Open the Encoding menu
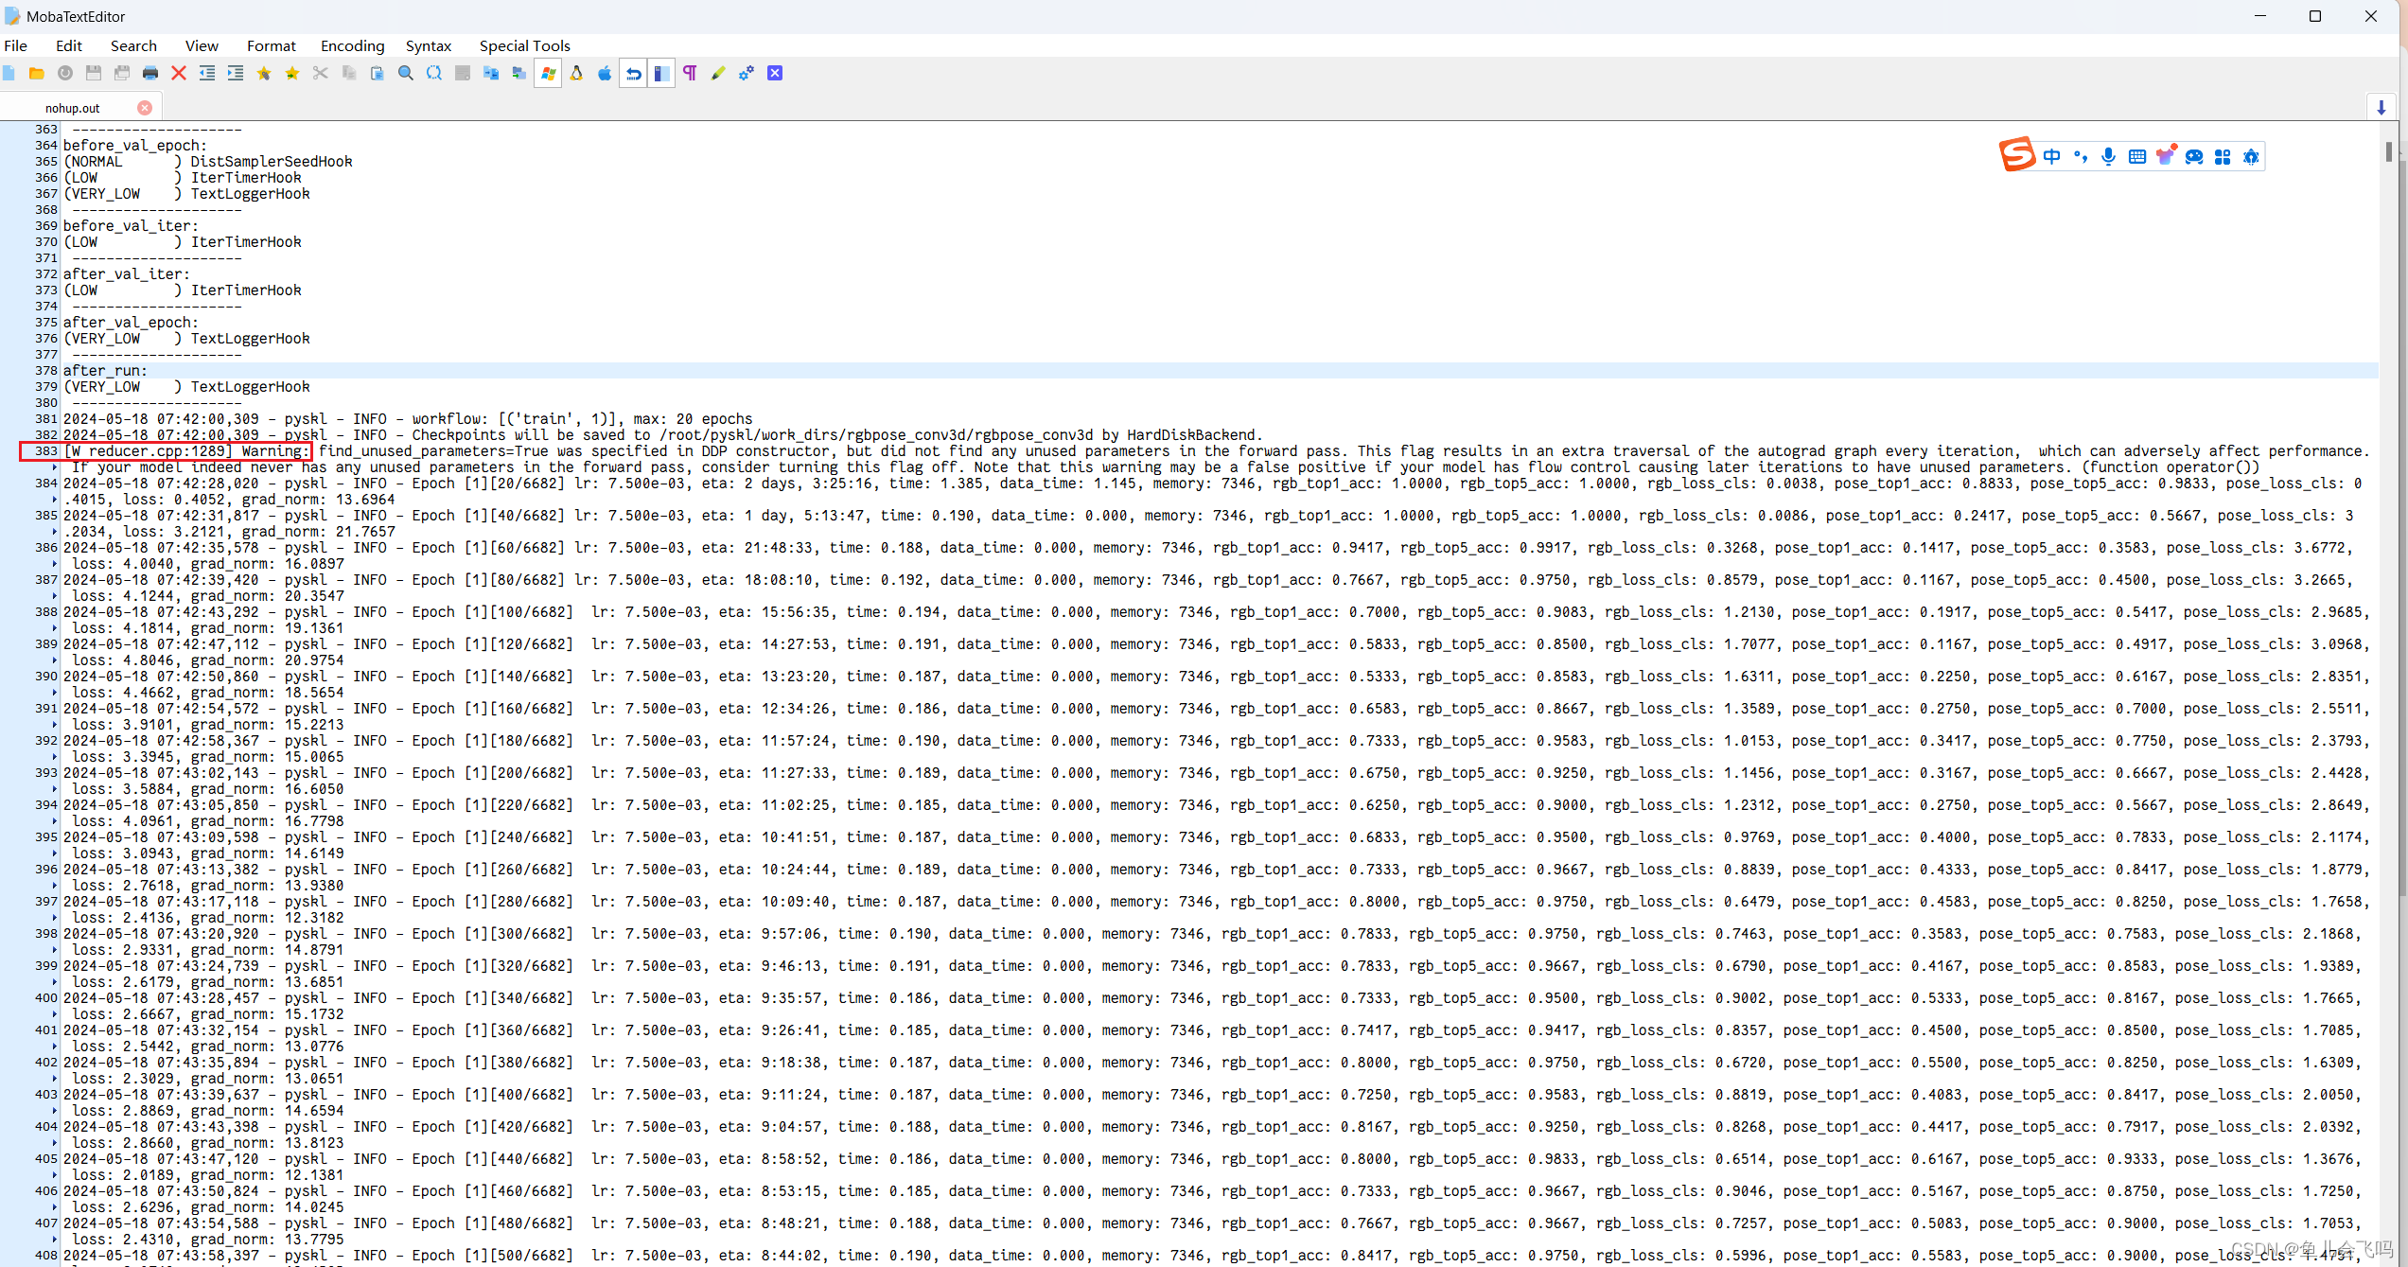Image resolution: width=2408 pixels, height=1267 pixels. (x=351, y=45)
